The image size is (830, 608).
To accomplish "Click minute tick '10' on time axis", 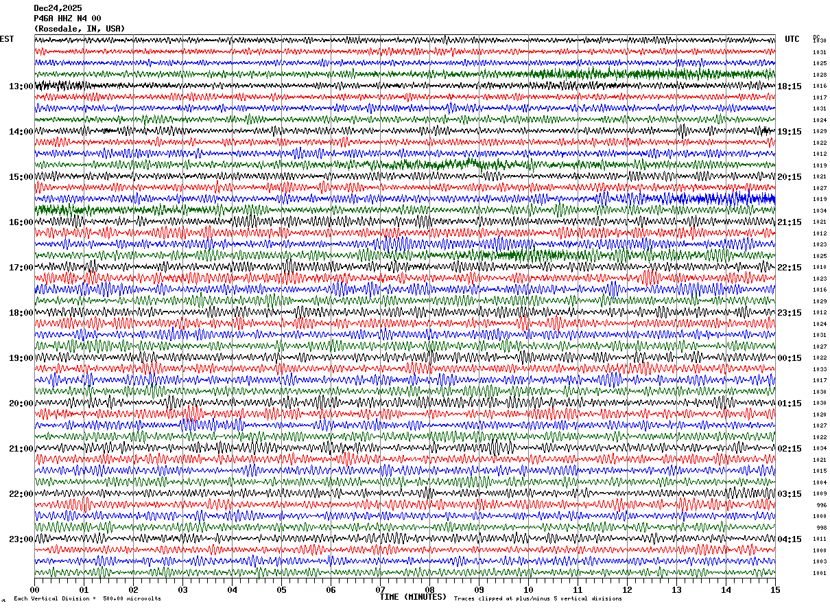I will pos(528,589).
